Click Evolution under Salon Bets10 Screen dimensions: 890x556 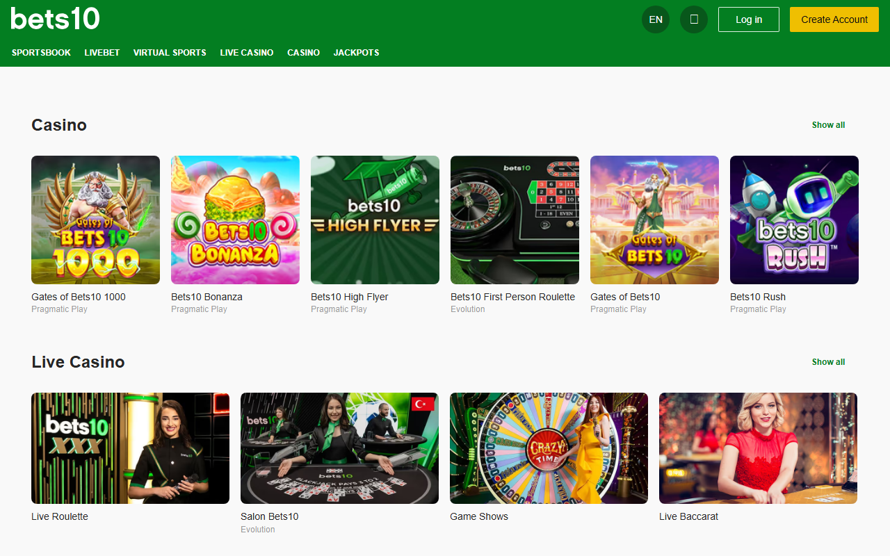(258, 530)
